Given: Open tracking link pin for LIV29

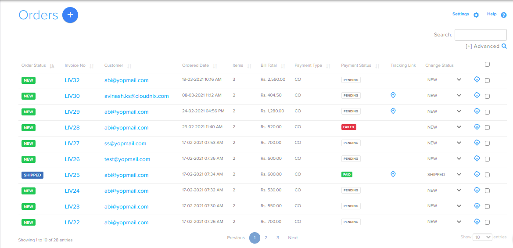Looking at the screenshot, I should coord(393,111).
